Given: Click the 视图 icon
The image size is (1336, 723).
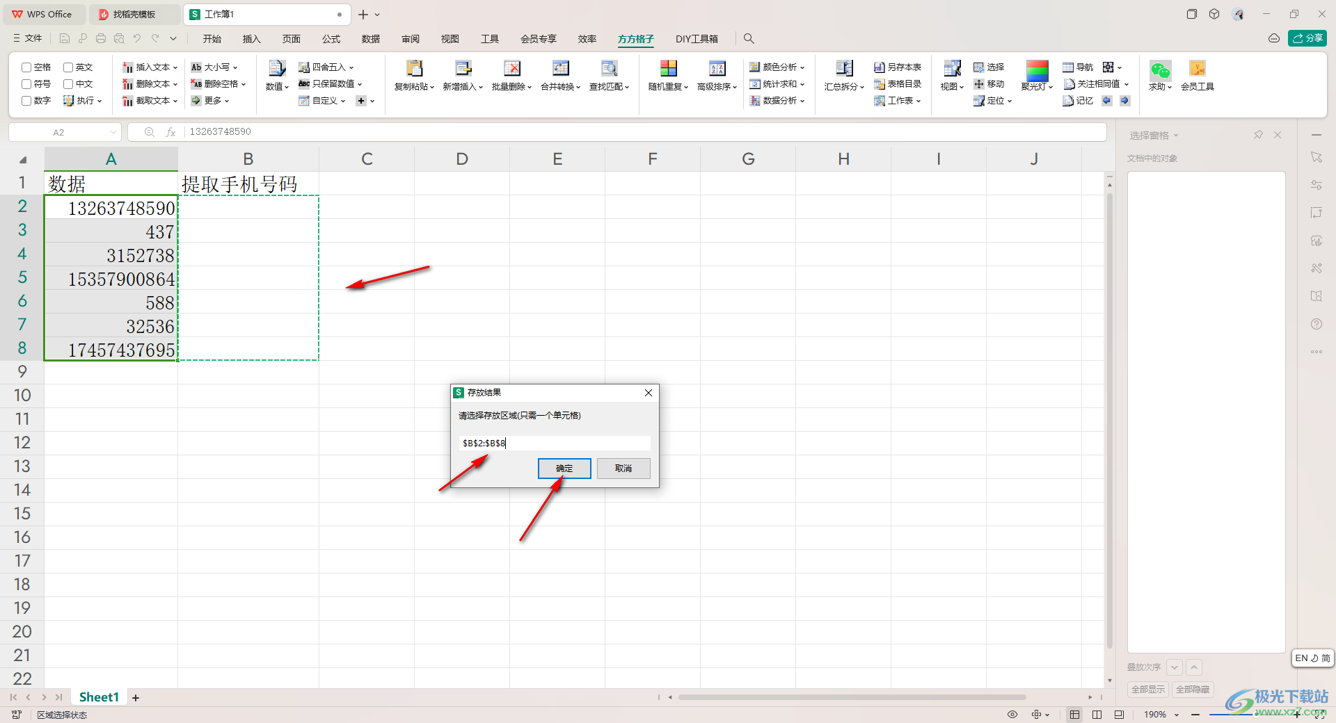Looking at the screenshot, I should click(x=952, y=68).
